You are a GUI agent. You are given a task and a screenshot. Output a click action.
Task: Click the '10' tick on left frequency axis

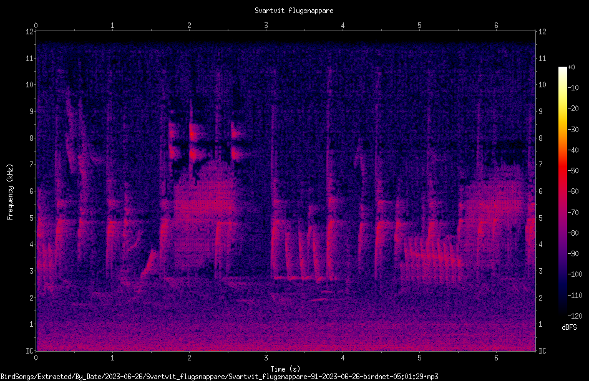[30, 85]
